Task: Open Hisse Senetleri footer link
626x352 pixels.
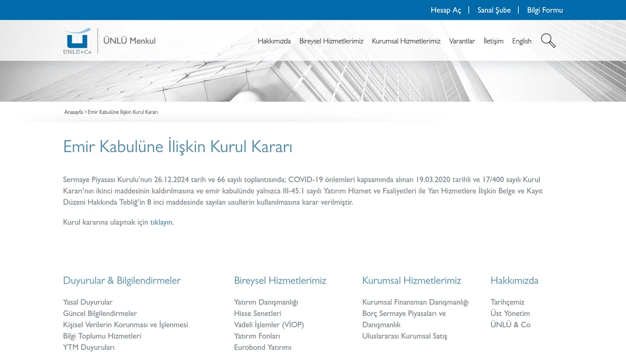Action: tap(258, 313)
